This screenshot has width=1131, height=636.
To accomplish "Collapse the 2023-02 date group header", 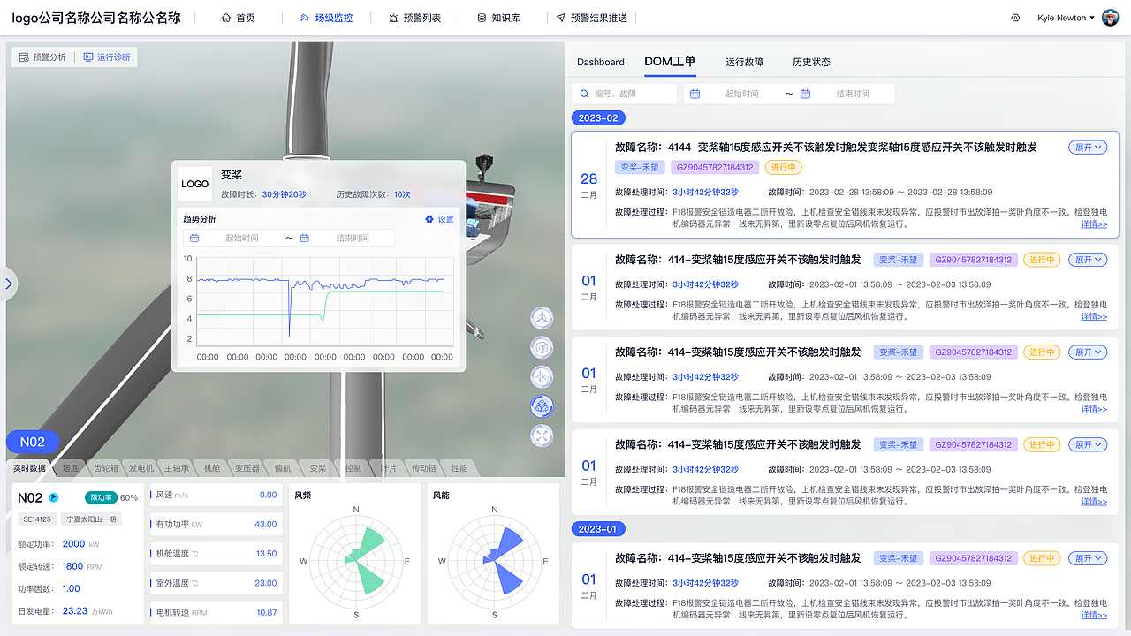I will tap(600, 117).
